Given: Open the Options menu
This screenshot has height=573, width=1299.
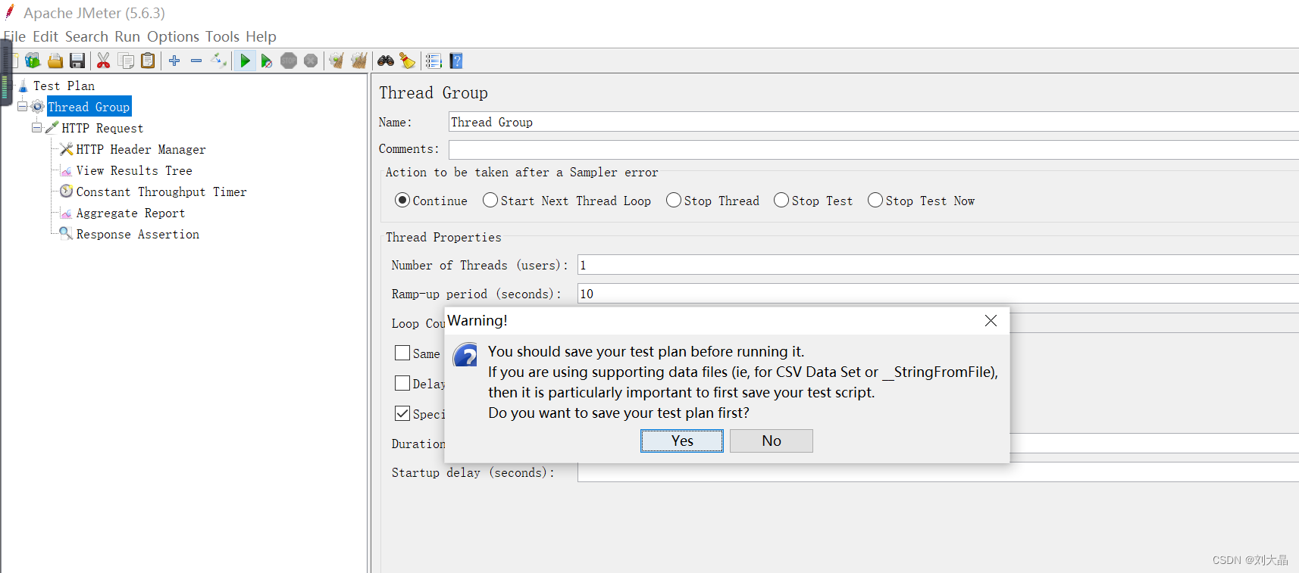Looking at the screenshot, I should [x=173, y=36].
